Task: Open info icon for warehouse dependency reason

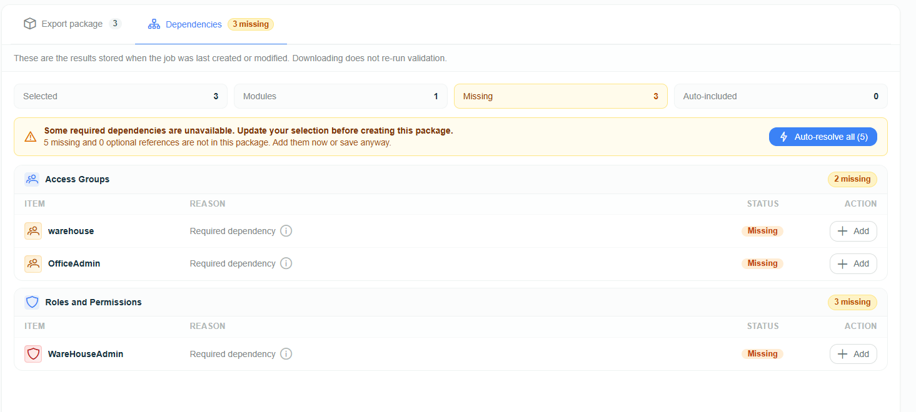Action: pos(286,231)
